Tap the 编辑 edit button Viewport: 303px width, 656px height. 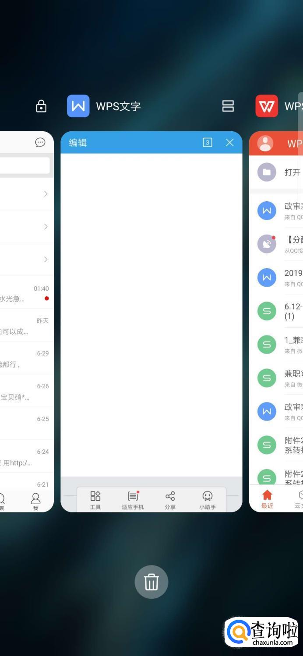click(78, 143)
